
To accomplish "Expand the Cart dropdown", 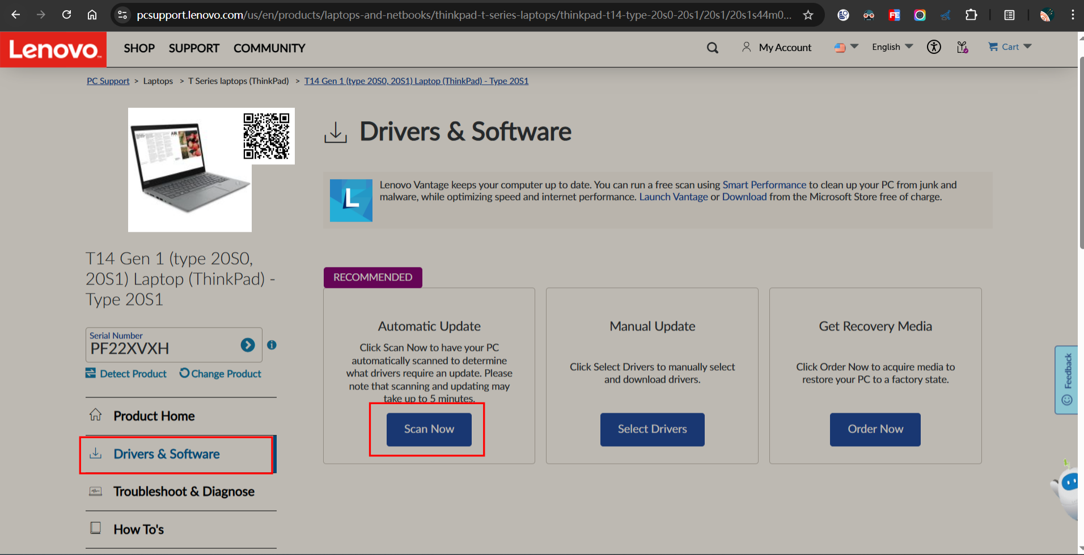I will pos(1010,47).
